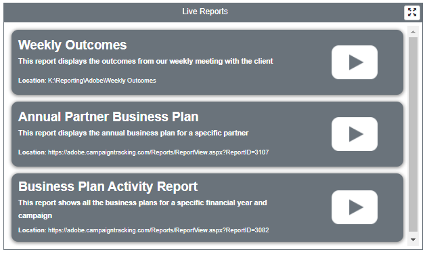
Task: Click the vertical scrollbar thumb
Action: pyautogui.click(x=413, y=134)
